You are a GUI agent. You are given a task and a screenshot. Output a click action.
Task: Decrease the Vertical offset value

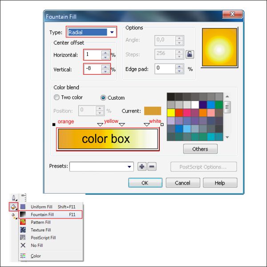(x=105, y=72)
